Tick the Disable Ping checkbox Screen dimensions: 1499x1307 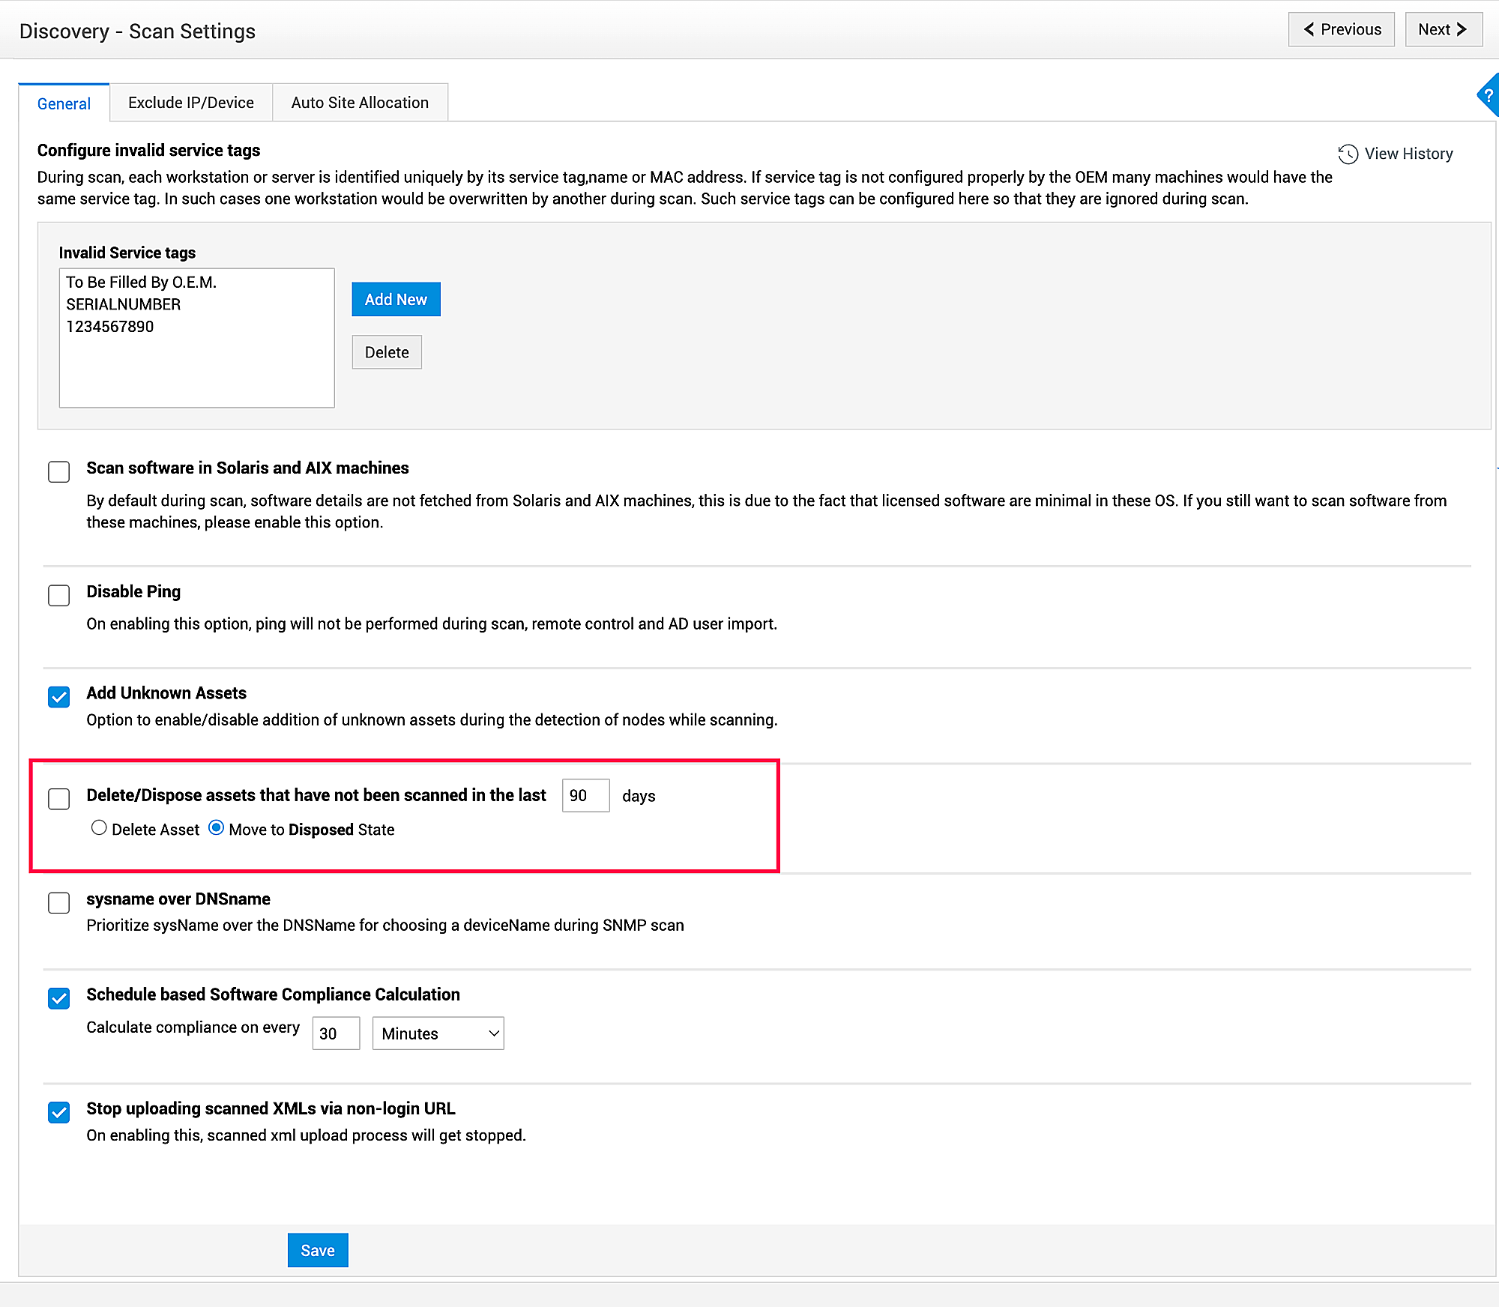(58, 595)
